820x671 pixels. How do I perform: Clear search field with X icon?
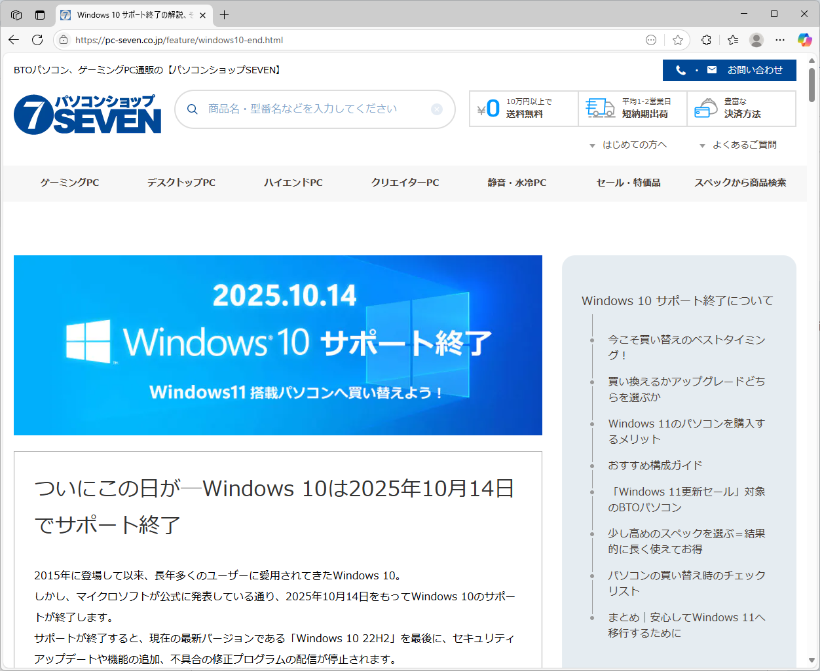point(437,109)
